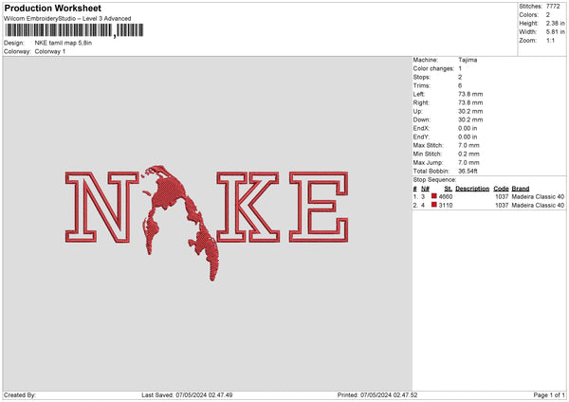Image resolution: width=569 pixels, height=402 pixels.
Task: Click the "Description" column header
Action: coord(472,189)
